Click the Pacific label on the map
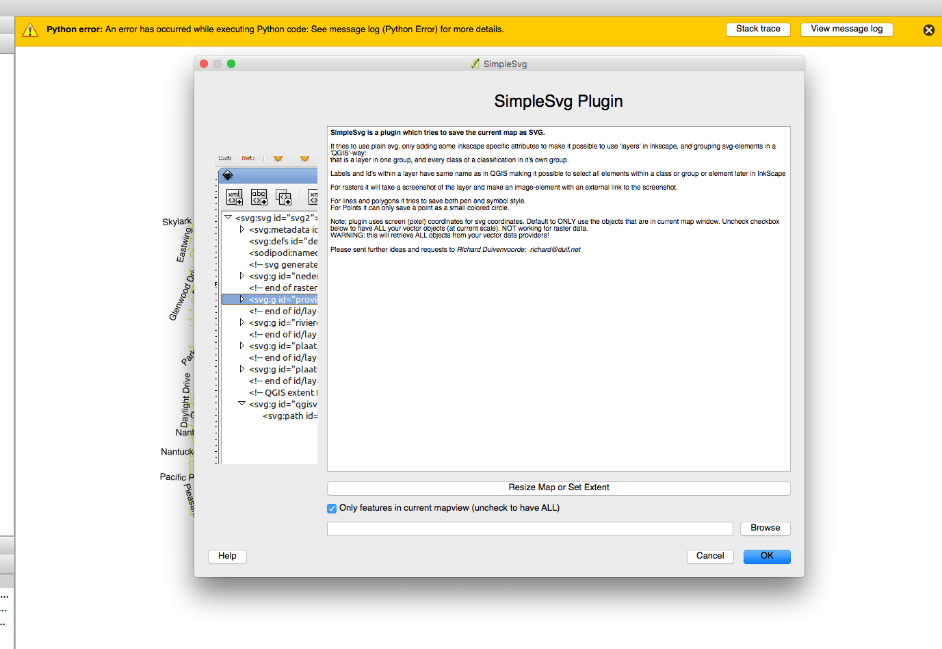Screen dimensions: 942x649 coord(173,477)
